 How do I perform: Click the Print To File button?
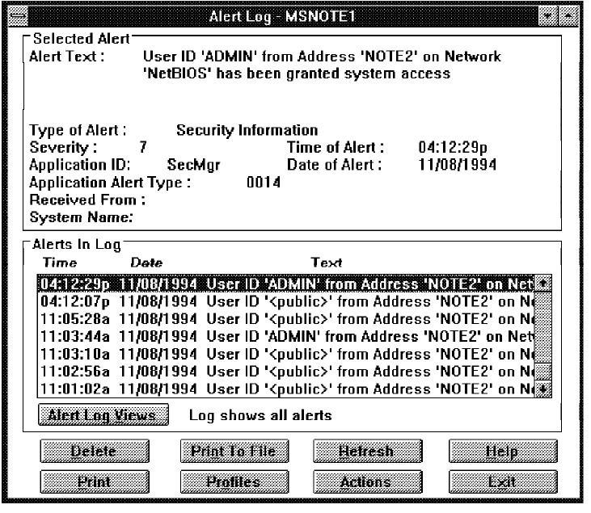(x=234, y=451)
